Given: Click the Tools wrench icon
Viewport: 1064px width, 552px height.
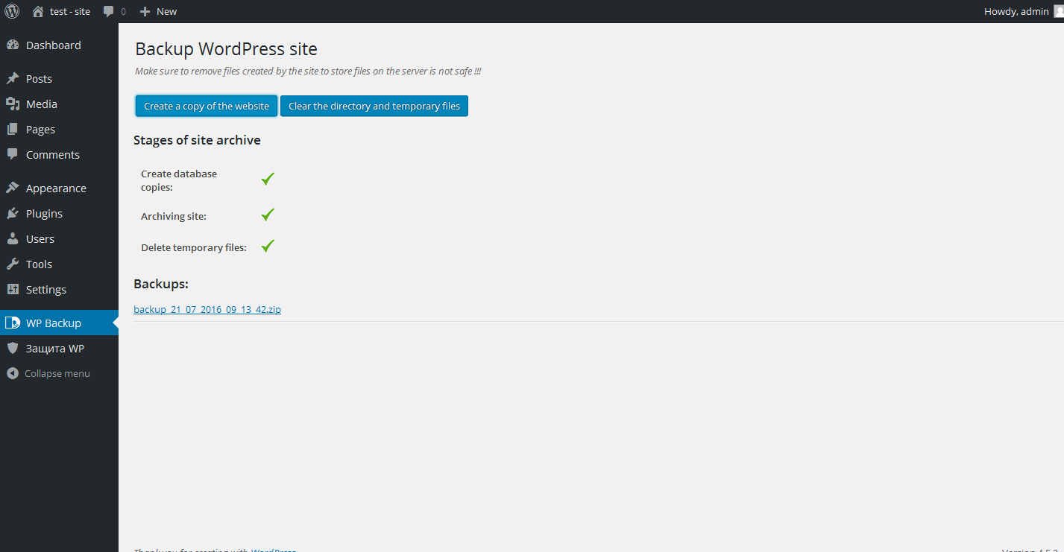Looking at the screenshot, I should [13, 264].
